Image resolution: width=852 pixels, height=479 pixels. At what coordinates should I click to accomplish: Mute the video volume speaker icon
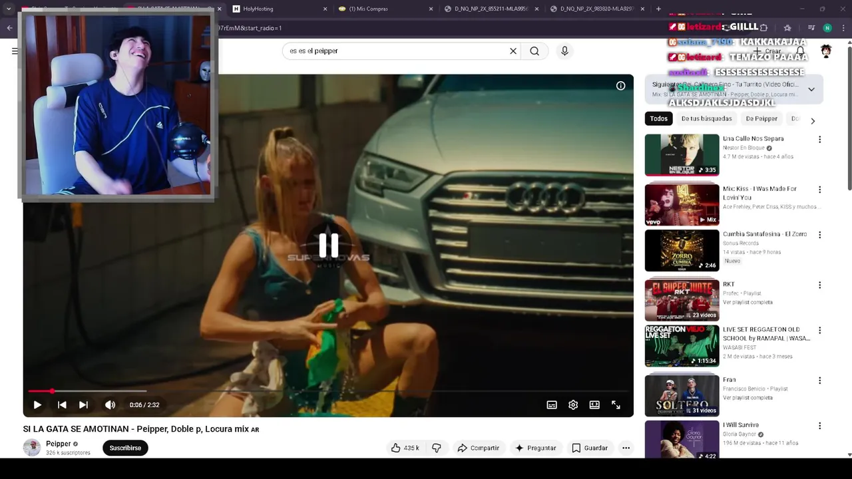tap(110, 404)
